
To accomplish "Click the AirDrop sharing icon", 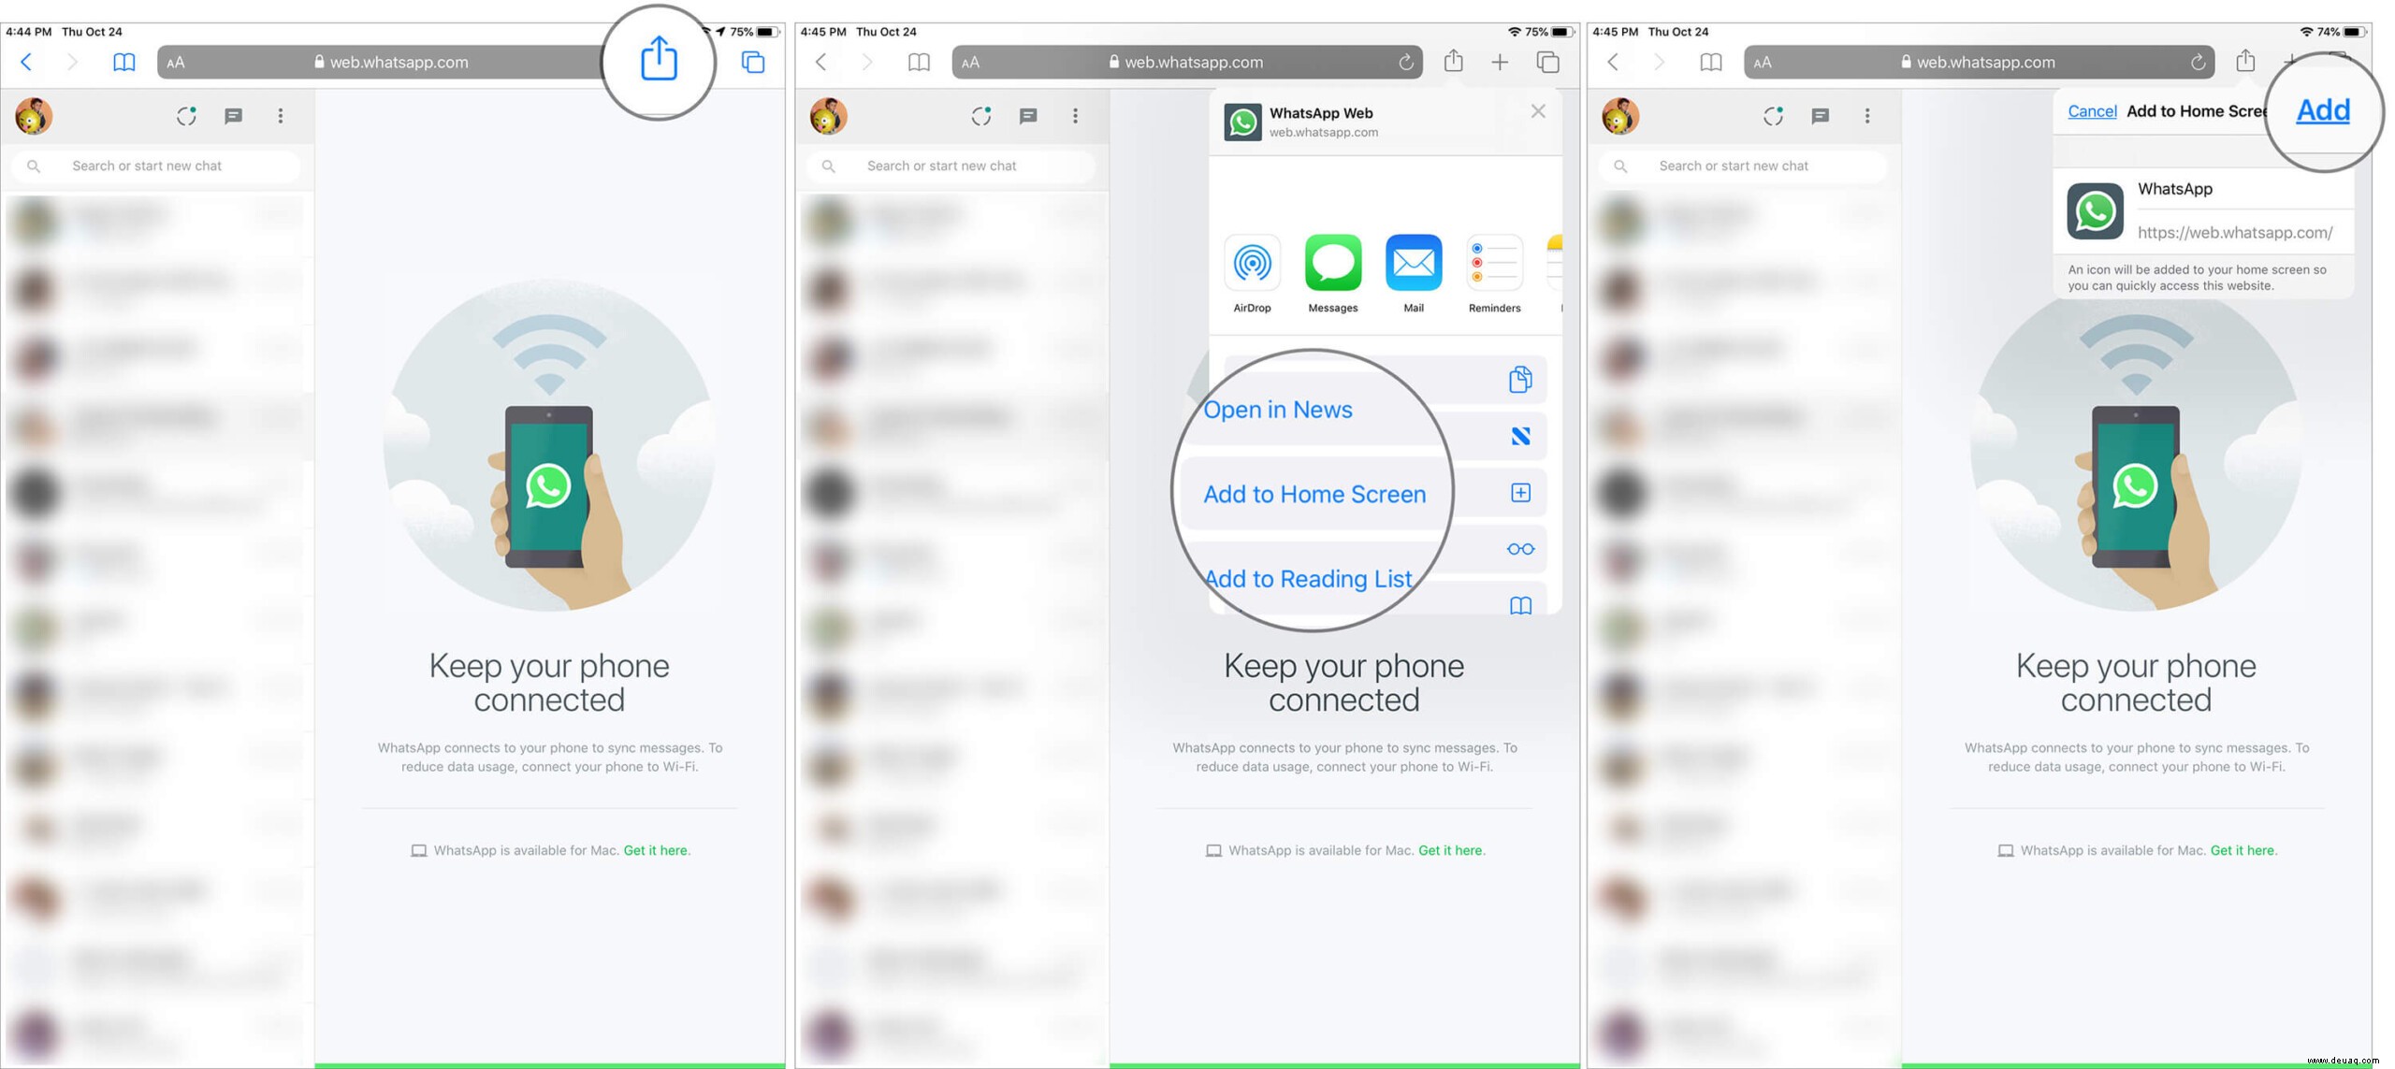I will tap(1251, 261).
